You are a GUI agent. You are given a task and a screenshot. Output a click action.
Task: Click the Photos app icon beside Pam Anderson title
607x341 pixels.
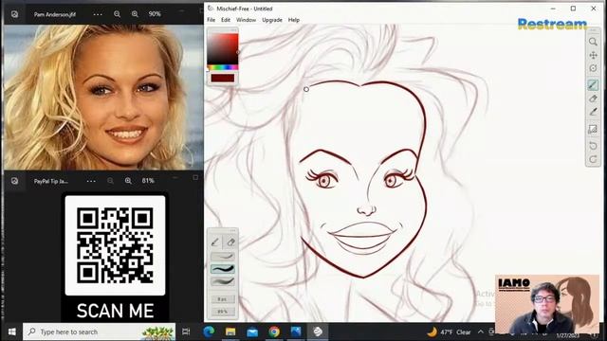tap(15, 14)
